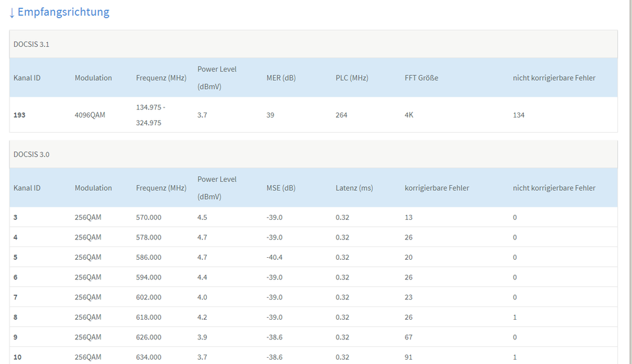
Task: Click correctable errors value 13
Action: pyautogui.click(x=409, y=217)
